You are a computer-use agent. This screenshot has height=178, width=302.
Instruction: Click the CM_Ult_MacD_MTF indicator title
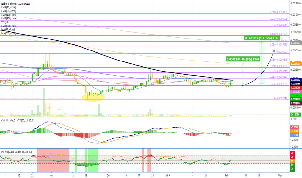click(18, 120)
